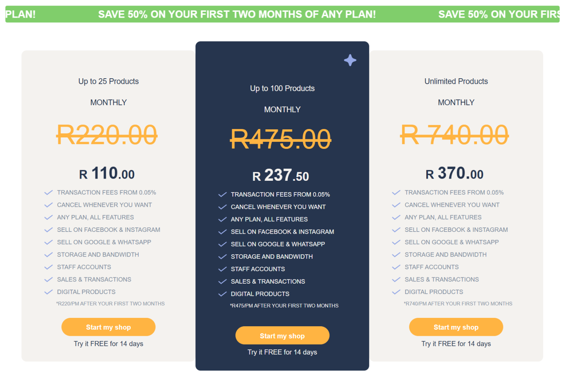The width and height of the screenshot is (564, 377).
Task: Click the SAVE 50% promotional banner
Action: 236,14
